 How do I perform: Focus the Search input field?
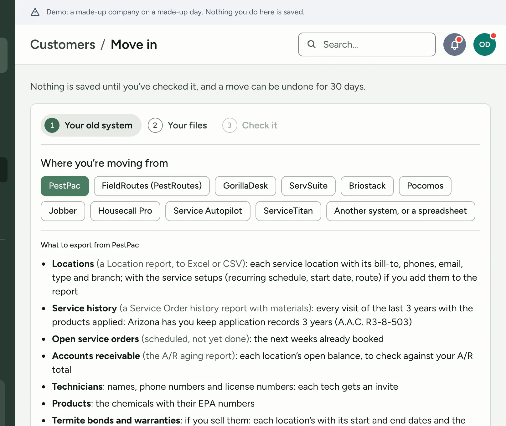pyautogui.click(x=367, y=44)
